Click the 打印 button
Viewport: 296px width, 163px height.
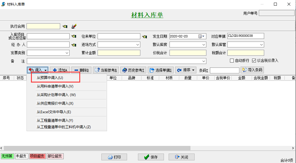coord(114,157)
